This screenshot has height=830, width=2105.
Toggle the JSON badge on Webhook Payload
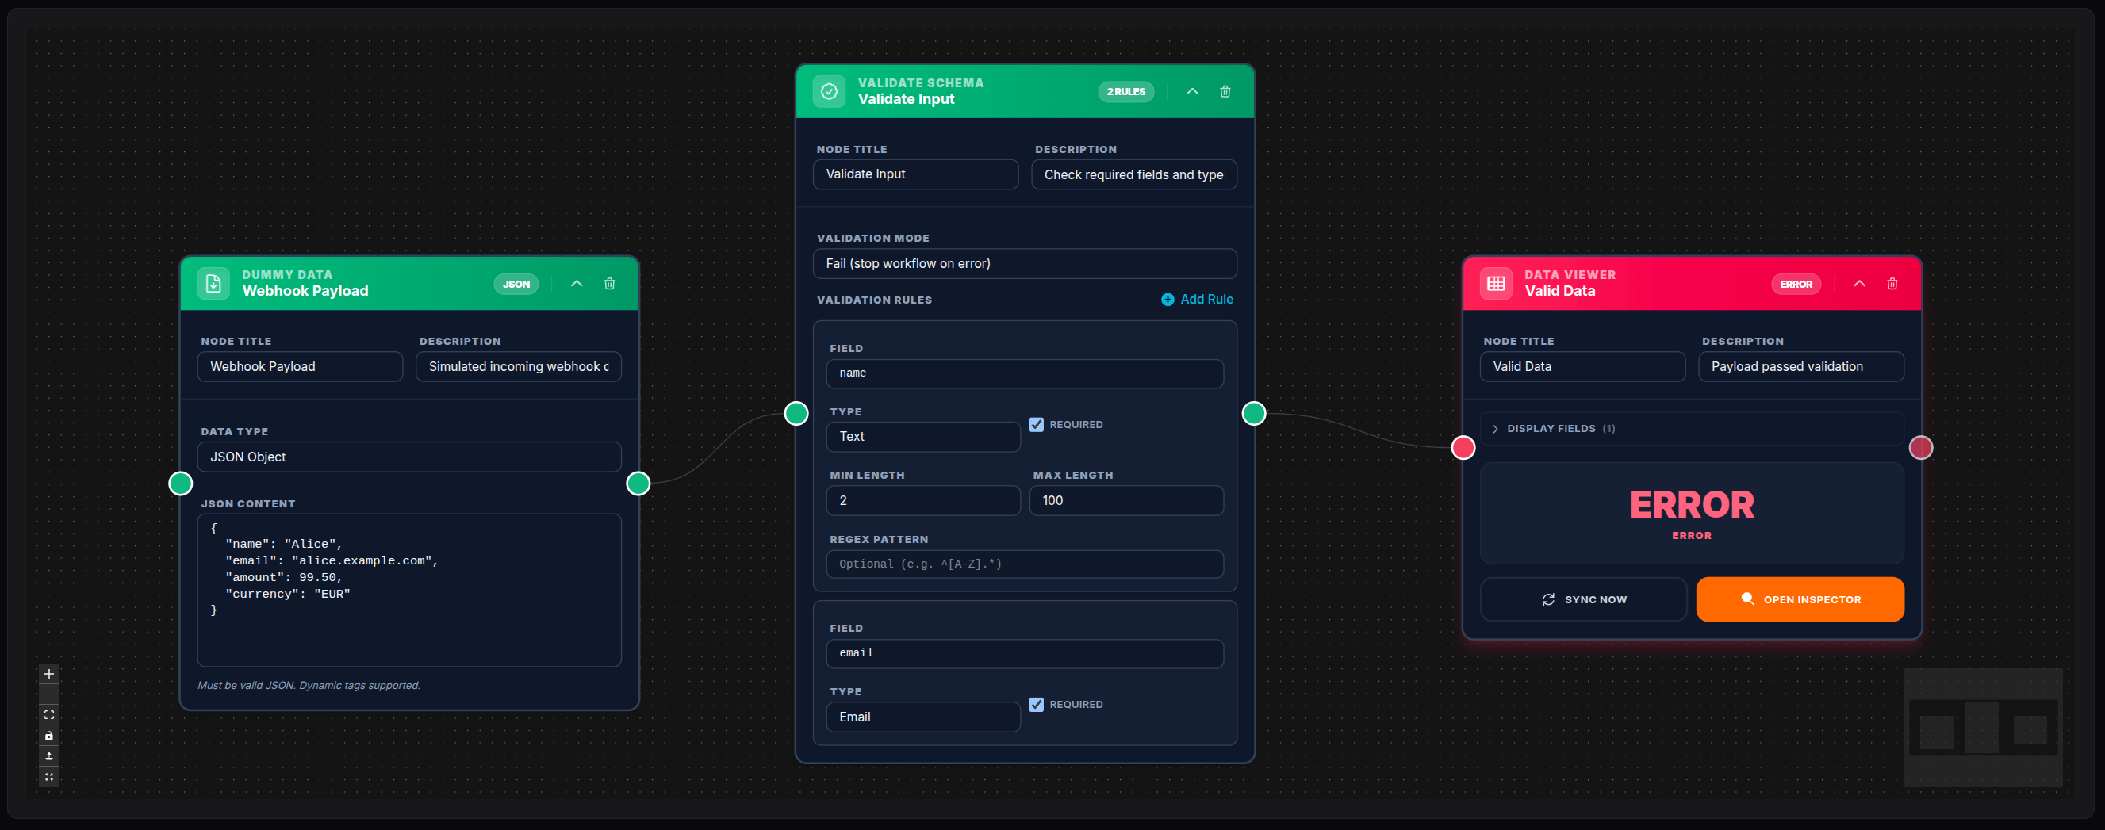pos(516,284)
